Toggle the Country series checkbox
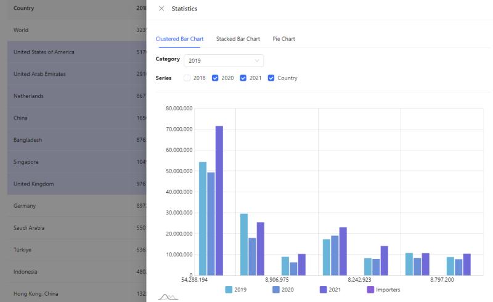493x302 pixels. pyautogui.click(x=272, y=78)
